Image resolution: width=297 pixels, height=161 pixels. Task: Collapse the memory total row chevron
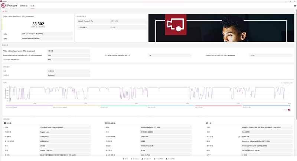[x=239, y=137]
